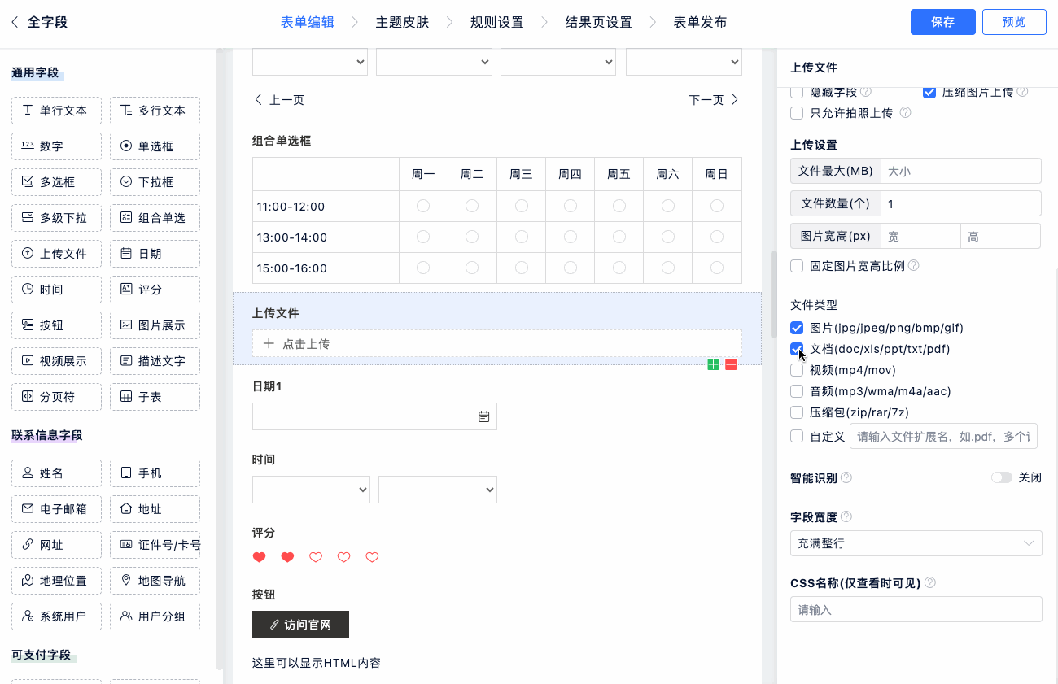Select the third heart in 评分
This screenshot has width=1058, height=684.
point(316,557)
